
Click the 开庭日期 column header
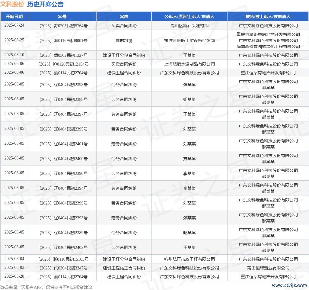click(x=14, y=17)
